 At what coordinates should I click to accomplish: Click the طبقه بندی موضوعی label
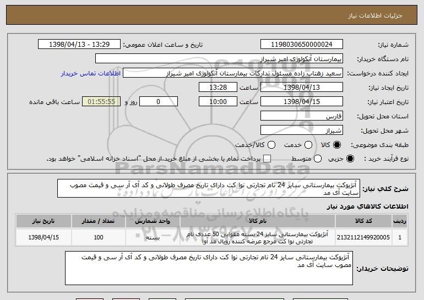pyautogui.click(x=379, y=145)
